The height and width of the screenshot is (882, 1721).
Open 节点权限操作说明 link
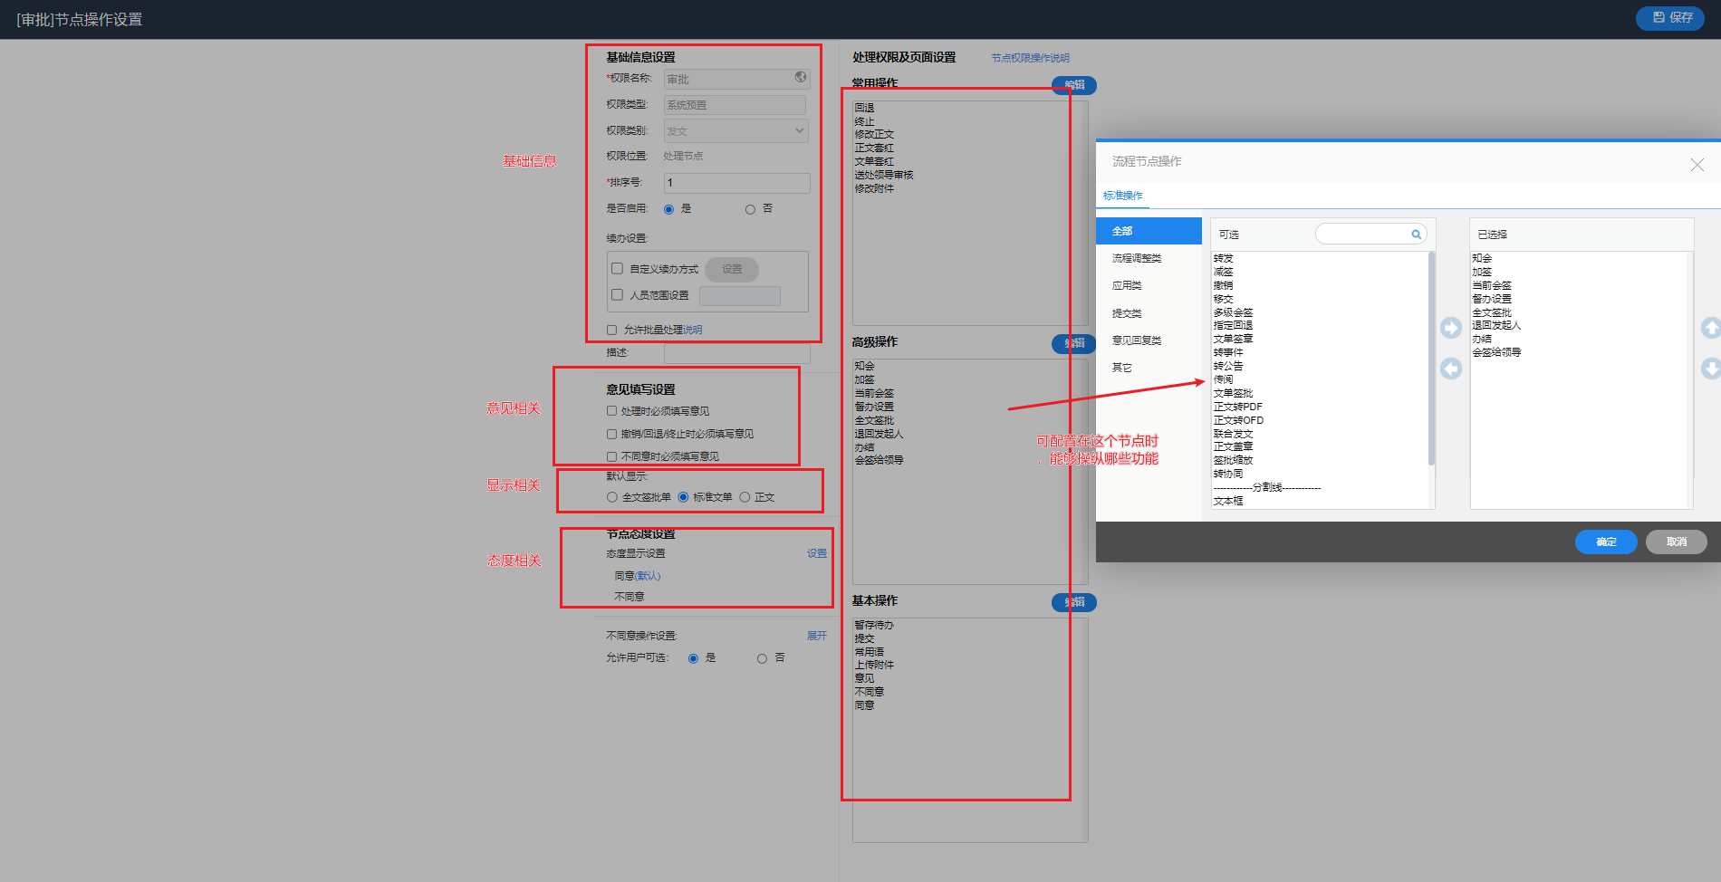tap(1029, 58)
